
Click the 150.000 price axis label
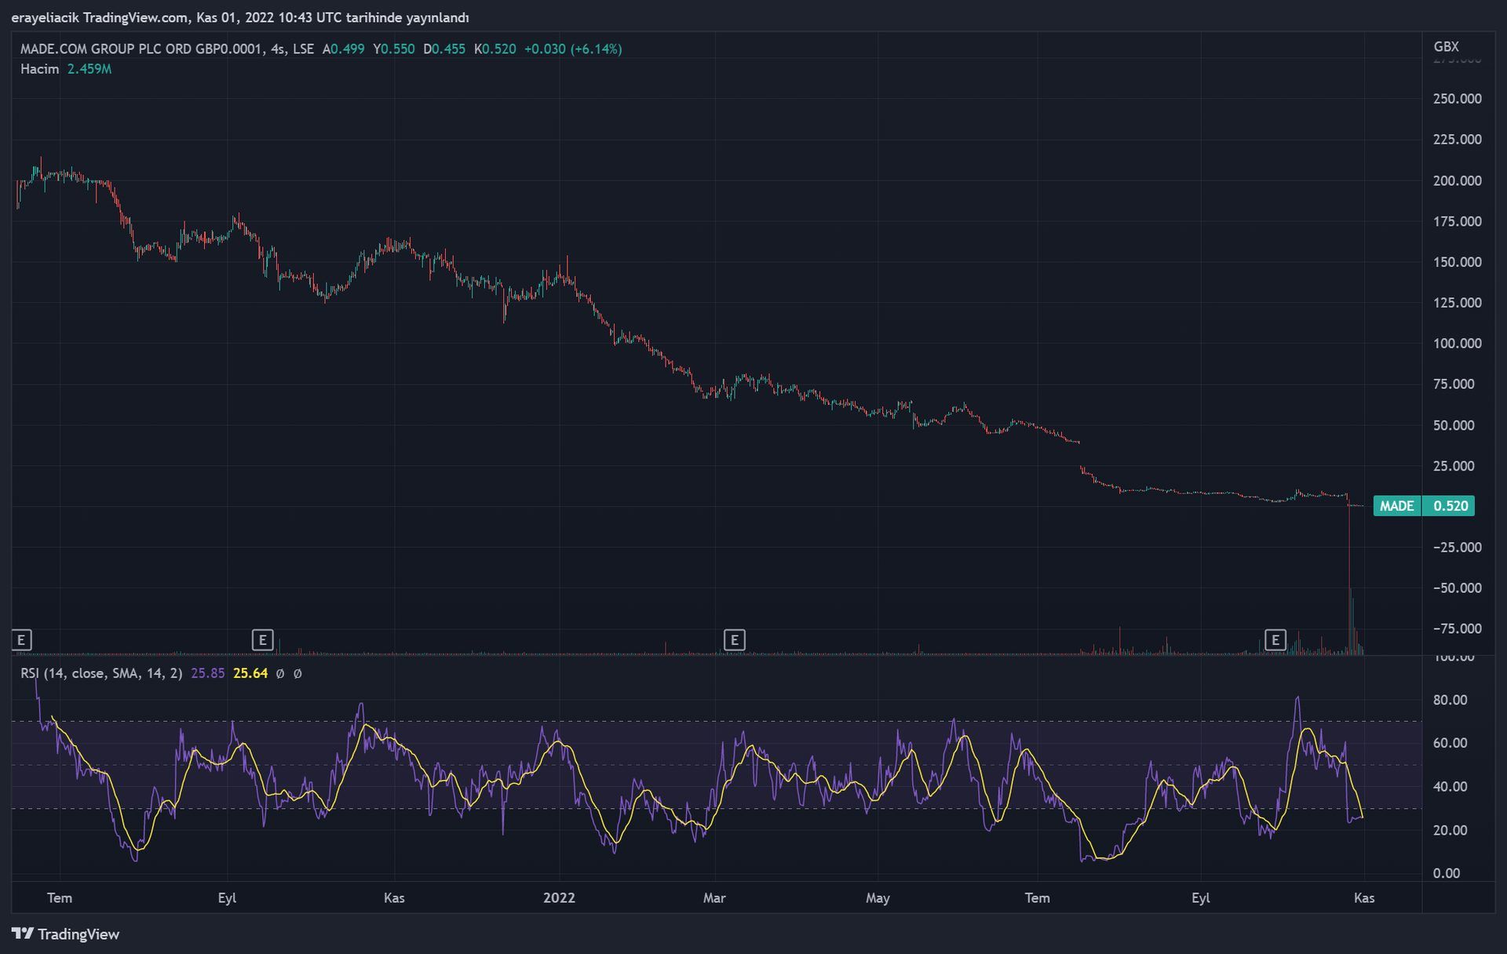1458,262
